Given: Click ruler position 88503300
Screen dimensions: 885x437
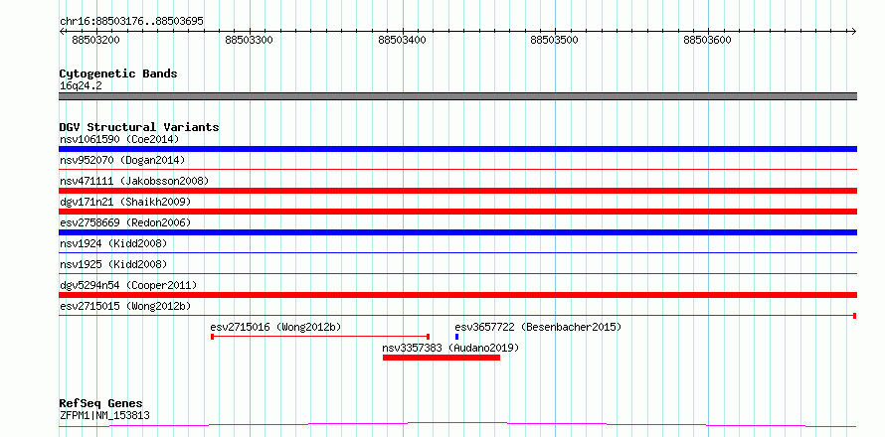Looking at the screenshot, I should point(249,40).
